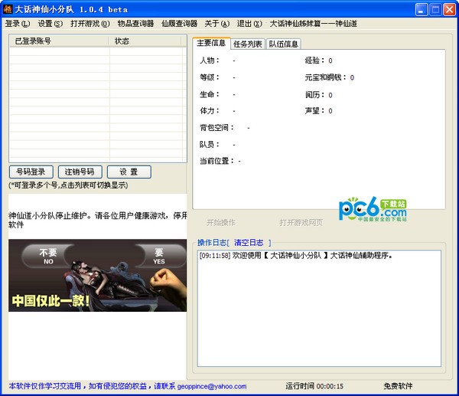Click the 可登录多个号 hint text

(68, 185)
